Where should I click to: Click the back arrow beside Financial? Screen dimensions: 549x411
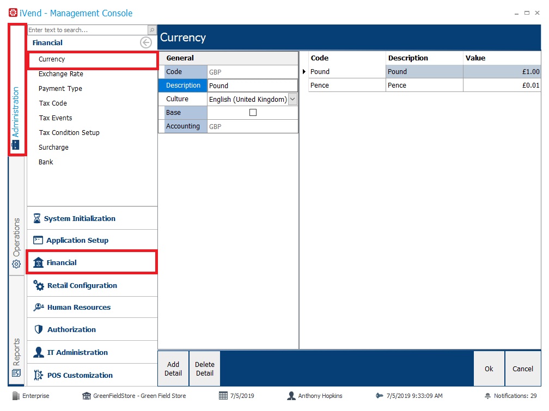pos(145,42)
